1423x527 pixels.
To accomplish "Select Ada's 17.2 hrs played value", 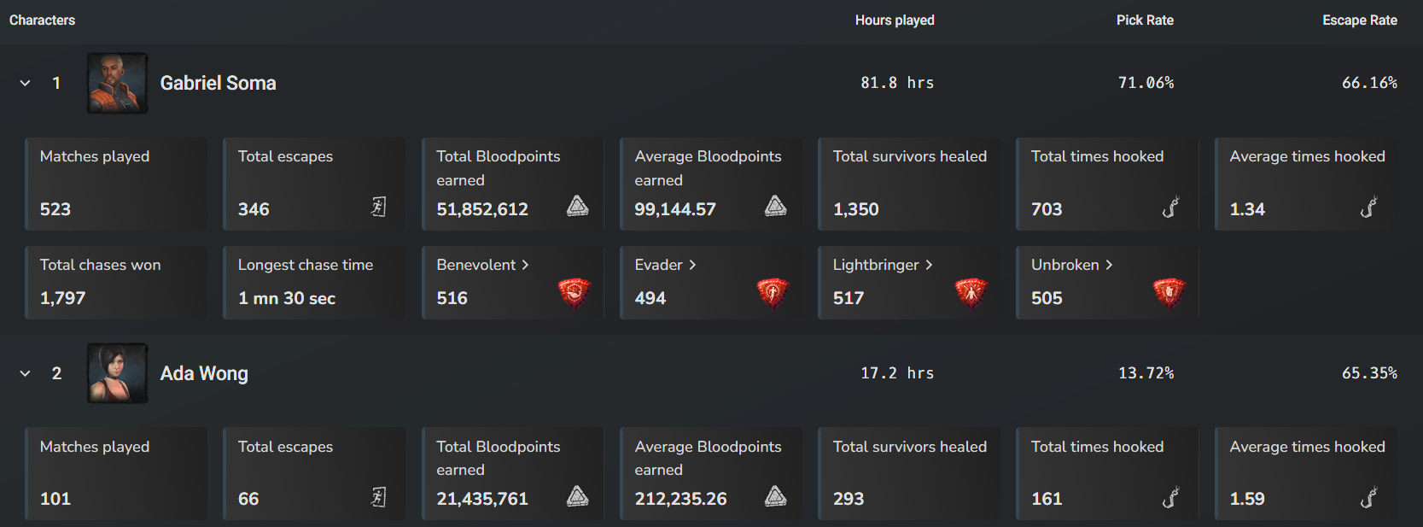I will 897,373.
